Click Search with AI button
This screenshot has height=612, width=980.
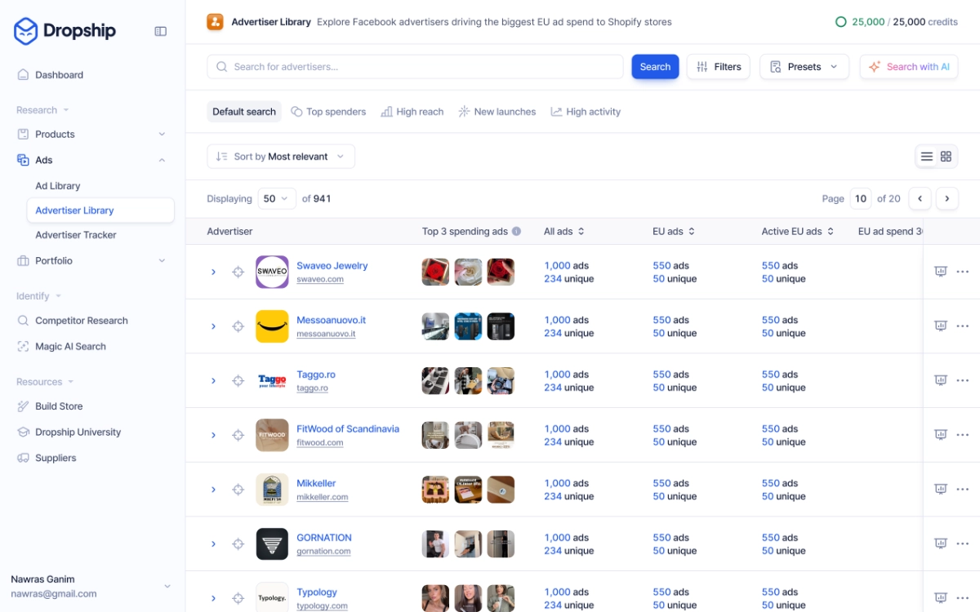(909, 67)
